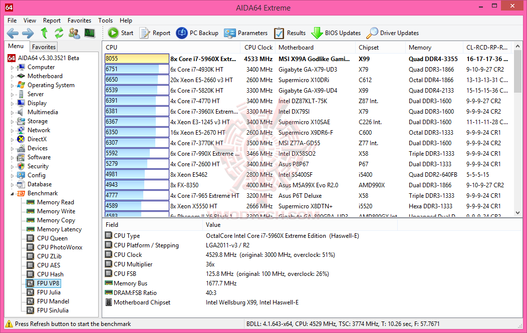Screen dimensions: 527x333
Task: Open the CPU PhotoWorxx benchmark
Action: tap(60, 247)
